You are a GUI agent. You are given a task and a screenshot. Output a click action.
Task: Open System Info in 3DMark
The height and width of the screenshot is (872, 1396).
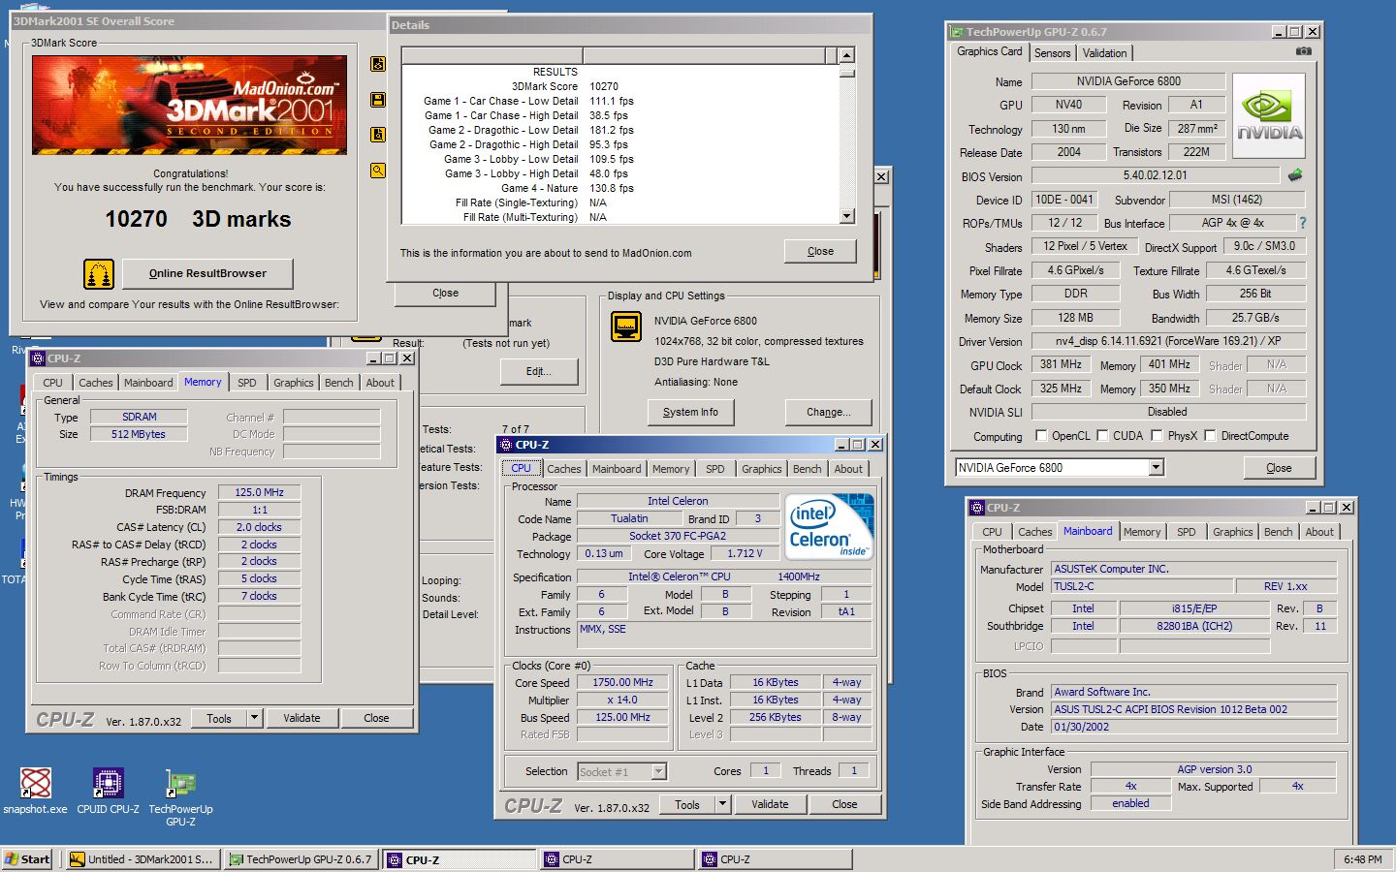tap(690, 412)
